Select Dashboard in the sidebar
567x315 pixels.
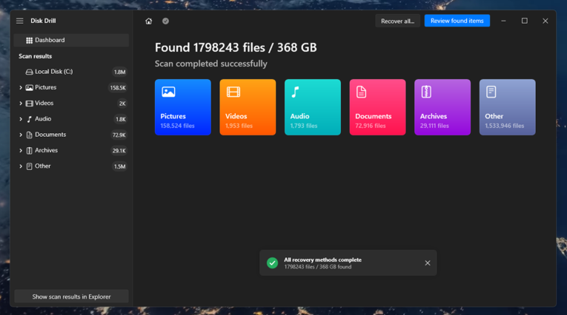[50, 40]
